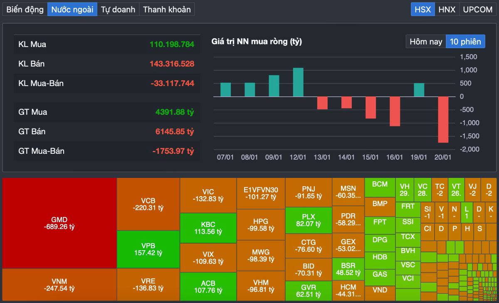
Task: Switch exchange to HNX
Action: [x=447, y=9]
